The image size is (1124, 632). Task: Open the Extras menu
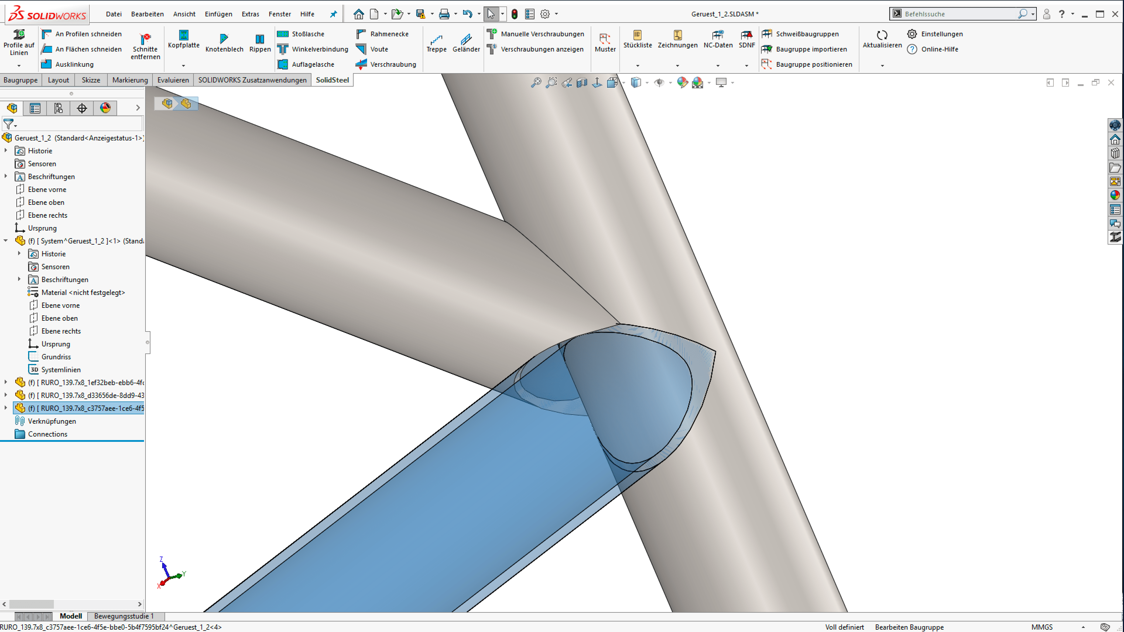(251, 14)
